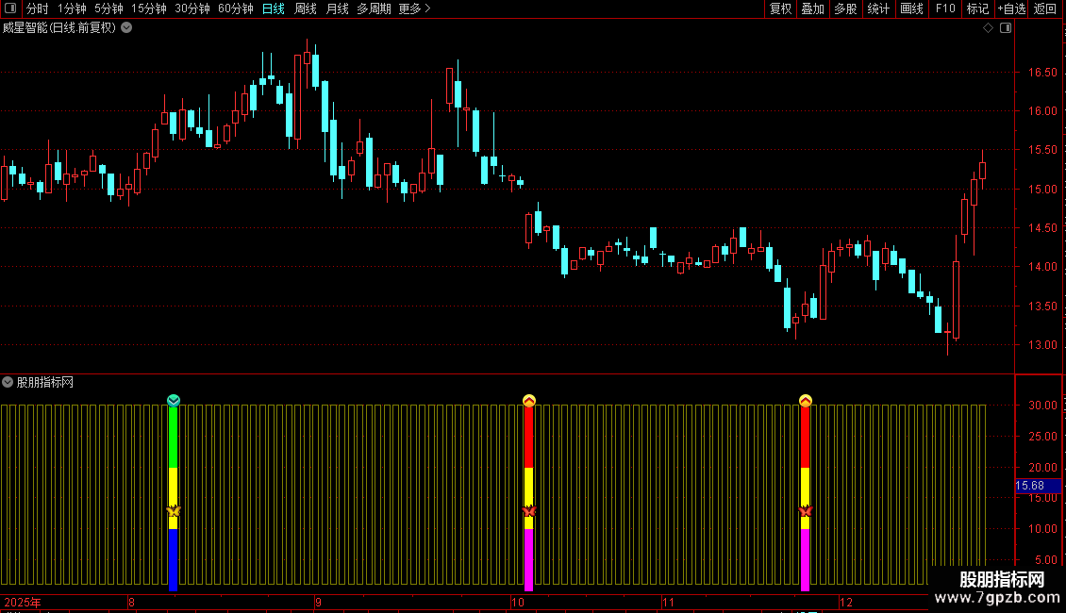This screenshot has height=613, width=1066.
Task: Click month 9 on date axis
Action: [318, 602]
